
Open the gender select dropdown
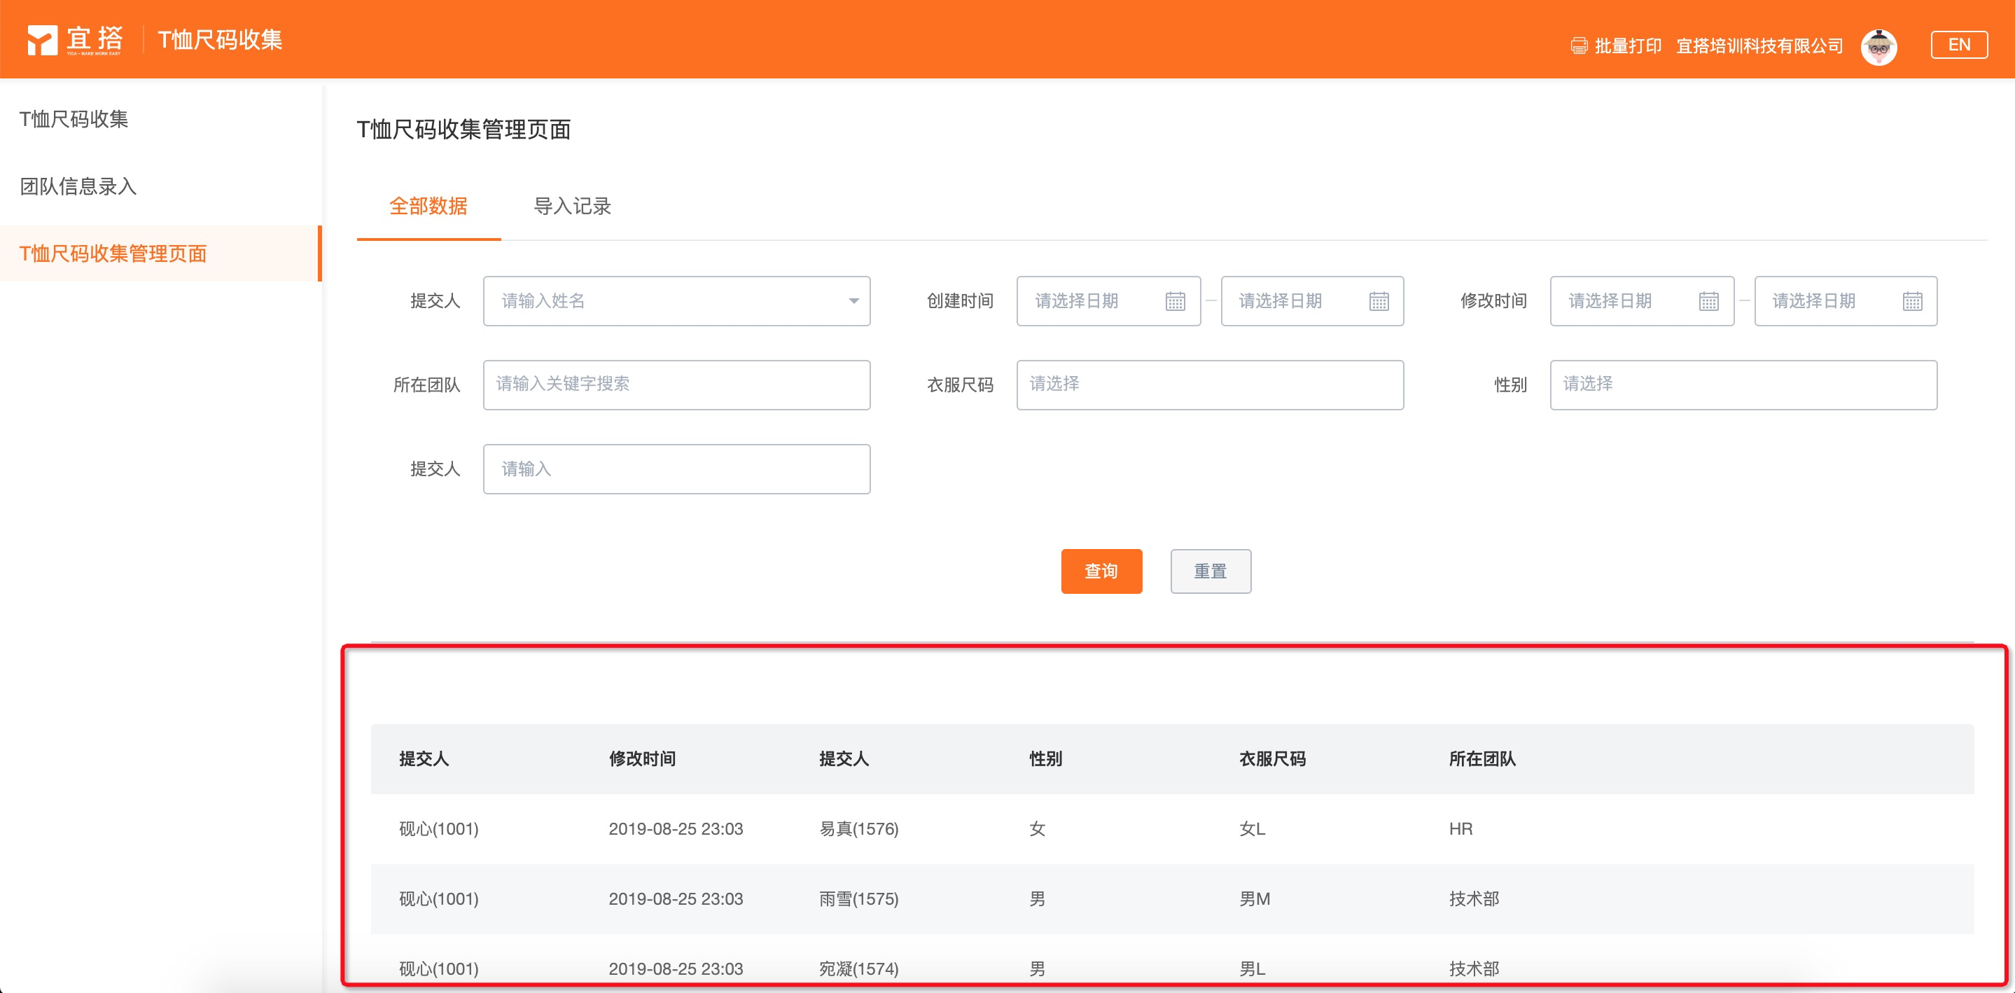click(1743, 384)
